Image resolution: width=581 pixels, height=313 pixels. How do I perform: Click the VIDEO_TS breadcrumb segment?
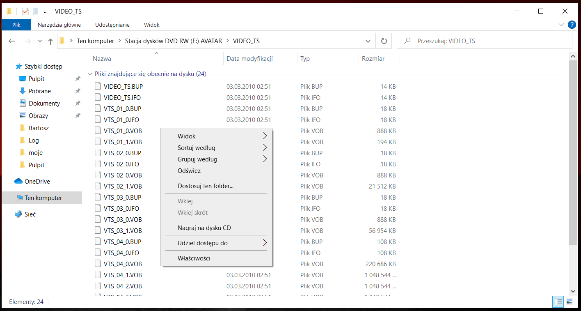pyautogui.click(x=246, y=41)
